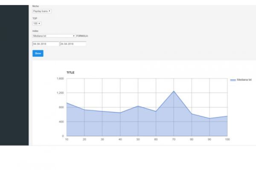
Task: Click the FORMULA label text
Action: coord(82,36)
